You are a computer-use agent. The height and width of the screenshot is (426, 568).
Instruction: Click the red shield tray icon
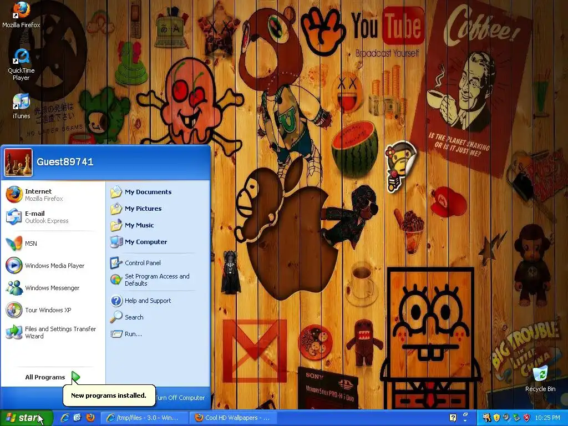[x=526, y=418]
